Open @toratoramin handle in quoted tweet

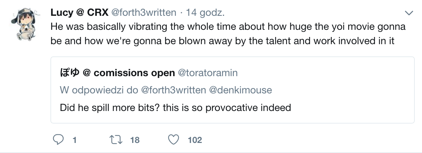click(208, 73)
